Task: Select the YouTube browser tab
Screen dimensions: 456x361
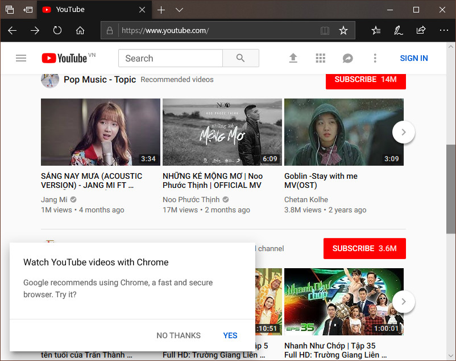Action: pos(94,10)
